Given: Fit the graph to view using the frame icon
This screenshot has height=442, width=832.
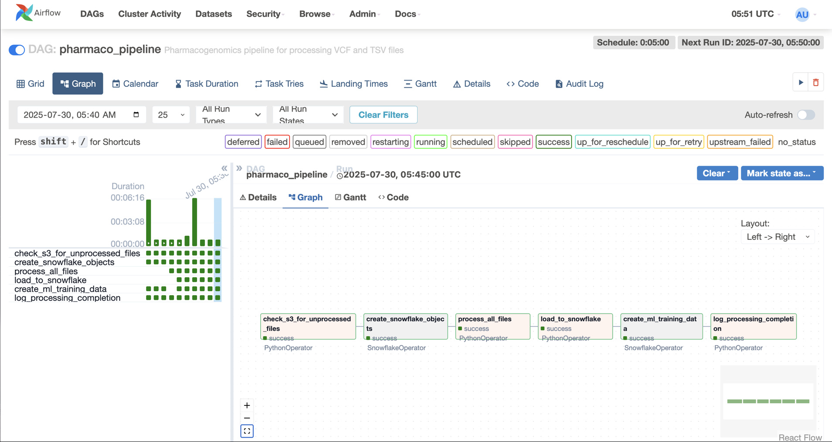Looking at the screenshot, I should click(246, 431).
